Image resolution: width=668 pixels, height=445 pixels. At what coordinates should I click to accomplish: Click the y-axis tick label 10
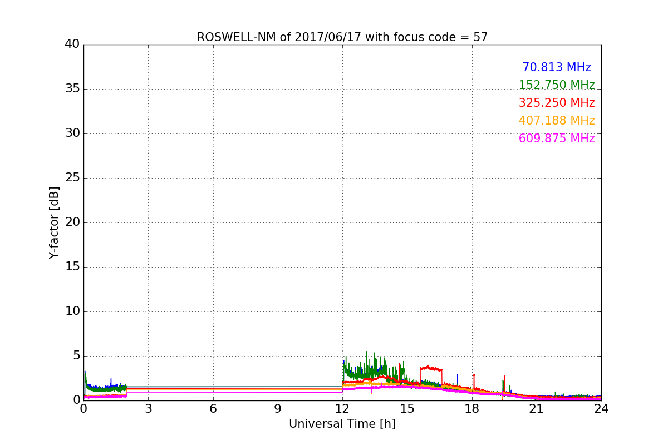click(72, 311)
